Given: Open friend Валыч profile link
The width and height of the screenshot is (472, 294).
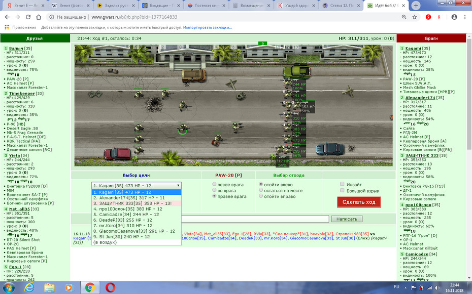Looking at the screenshot, I should click(16, 48).
